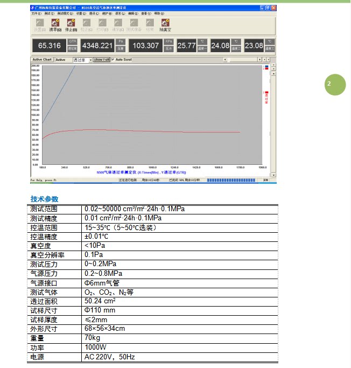Click the chart horizontal scrollbar right arrow
351x368 pixels.
point(259,60)
